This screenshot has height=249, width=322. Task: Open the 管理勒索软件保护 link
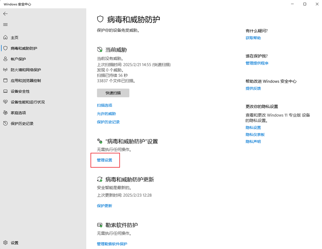(112, 244)
